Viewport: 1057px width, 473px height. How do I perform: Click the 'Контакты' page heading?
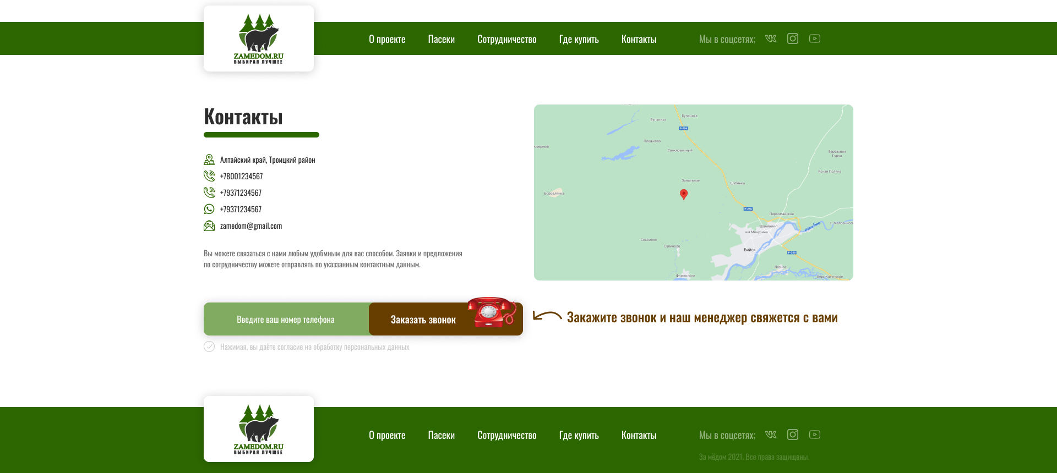[x=243, y=117]
